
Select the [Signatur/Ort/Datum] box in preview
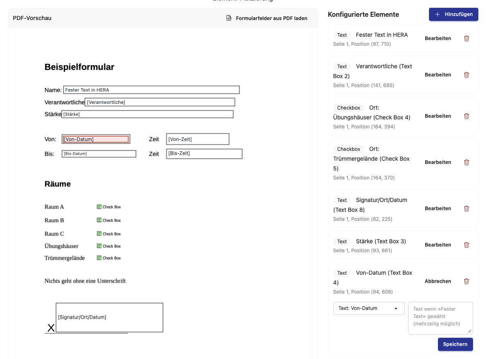click(x=109, y=317)
